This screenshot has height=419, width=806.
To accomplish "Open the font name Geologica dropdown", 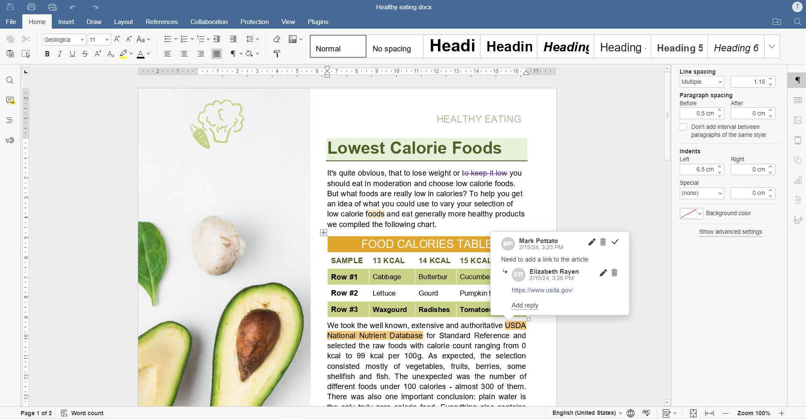I will click(x=82, y=40).
